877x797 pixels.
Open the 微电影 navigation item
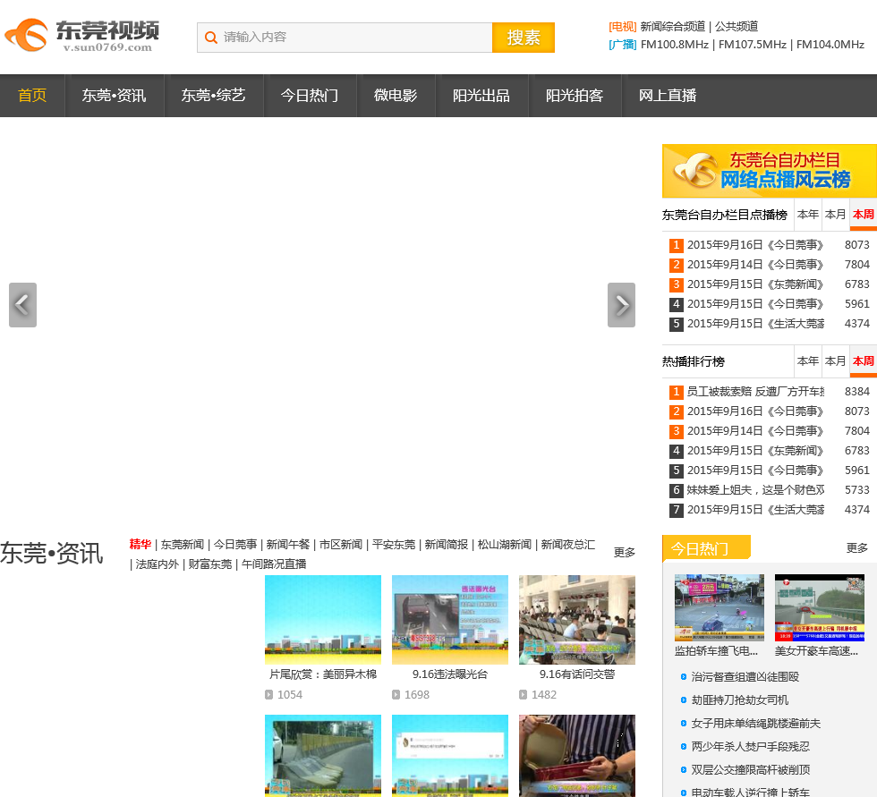(x=396, y=96)
